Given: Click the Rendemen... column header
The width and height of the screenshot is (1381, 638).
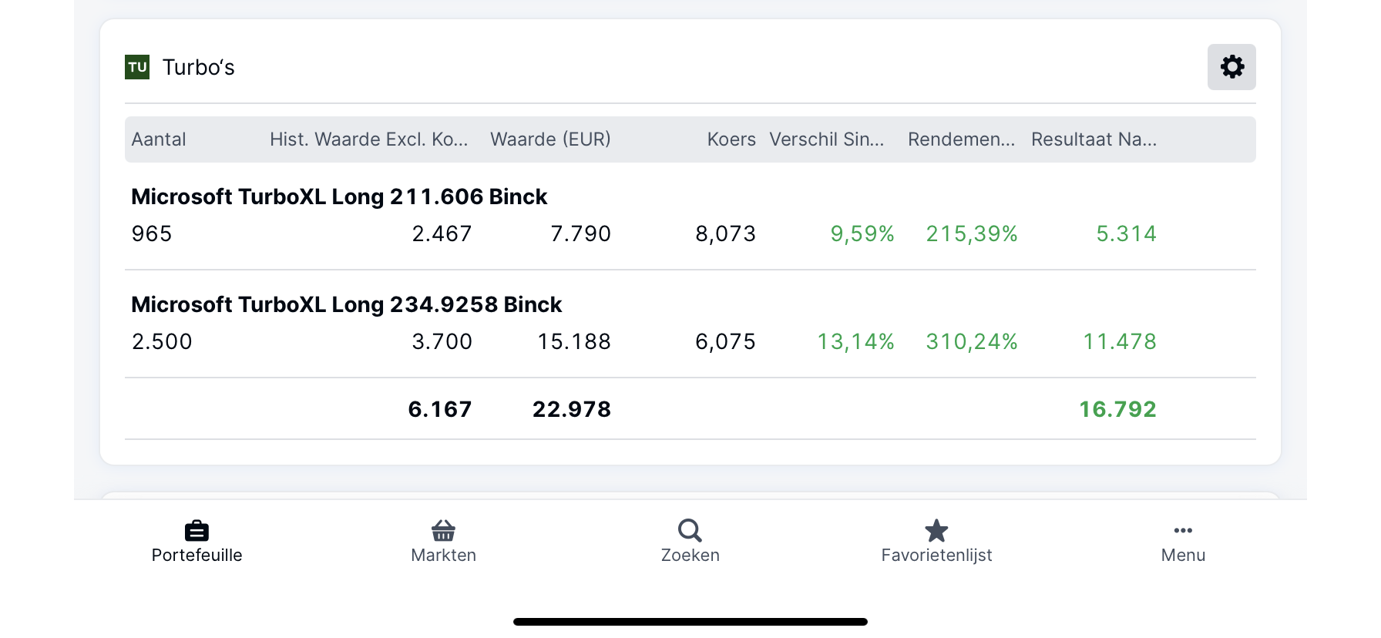Looking at the screenshot, I should [961, 139].
